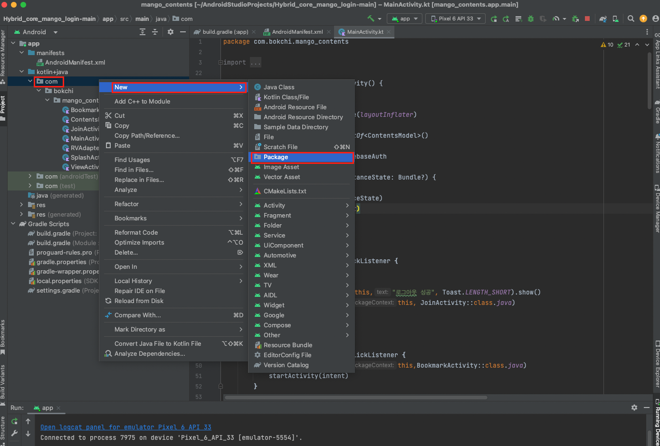This screenshot has width=660, height=446.
Task: Click the Search Everywhere magnifier
Action: pyautogui.click(x=631, y=19)
